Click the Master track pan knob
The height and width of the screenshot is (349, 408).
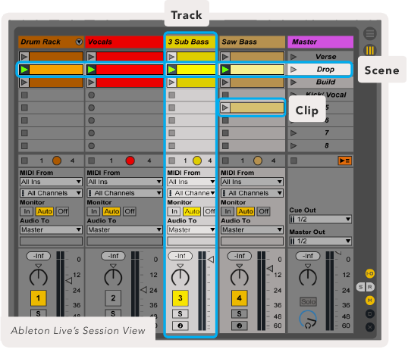click(308, 277)
